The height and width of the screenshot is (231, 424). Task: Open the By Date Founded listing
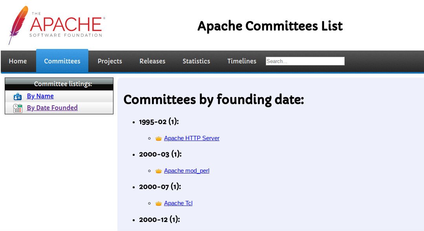[x=52, y=108]
